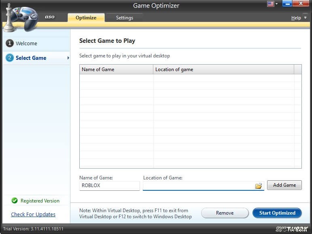Click the green Registered Version checkmark icon

coord(15,201)
